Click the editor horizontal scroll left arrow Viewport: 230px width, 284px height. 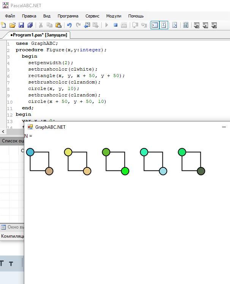(3, 132)
